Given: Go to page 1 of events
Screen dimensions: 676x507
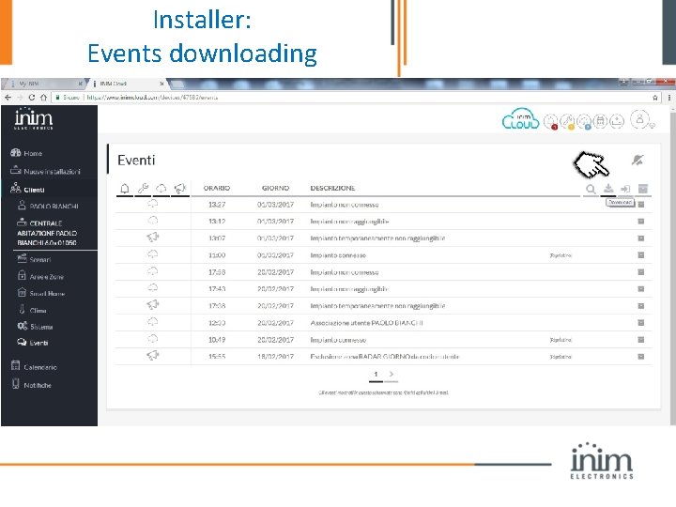Looking at the screenshot, I should 376,375.
